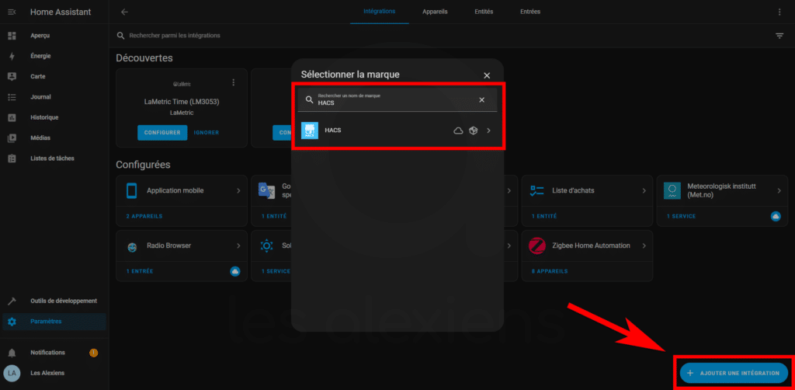Click the Liste d'achats checklist icon
The image size is (795, 390).
click(x=536, y=190)
